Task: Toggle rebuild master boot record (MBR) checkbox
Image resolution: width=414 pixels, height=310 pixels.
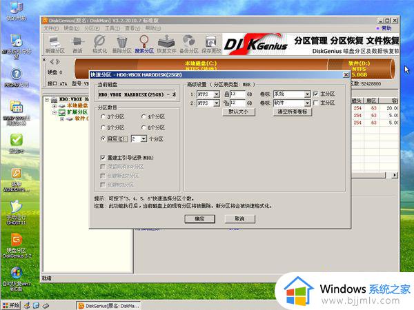Action: (103, 158)
